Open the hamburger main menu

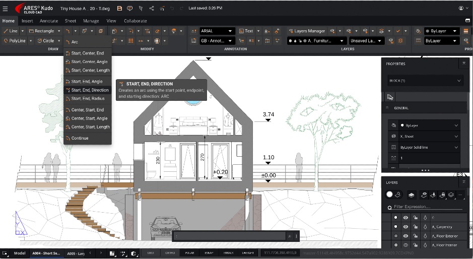click(x=5, y=9)
